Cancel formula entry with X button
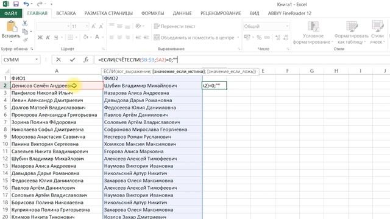 (x=58, y=60)
